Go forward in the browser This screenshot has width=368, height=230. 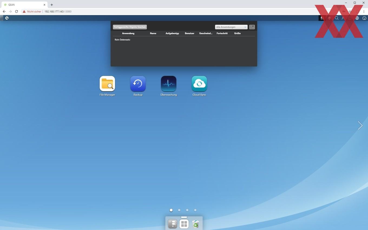coord(10,12)
